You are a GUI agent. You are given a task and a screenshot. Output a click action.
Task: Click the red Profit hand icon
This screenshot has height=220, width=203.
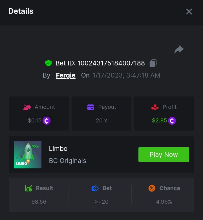tap(155, 107)
